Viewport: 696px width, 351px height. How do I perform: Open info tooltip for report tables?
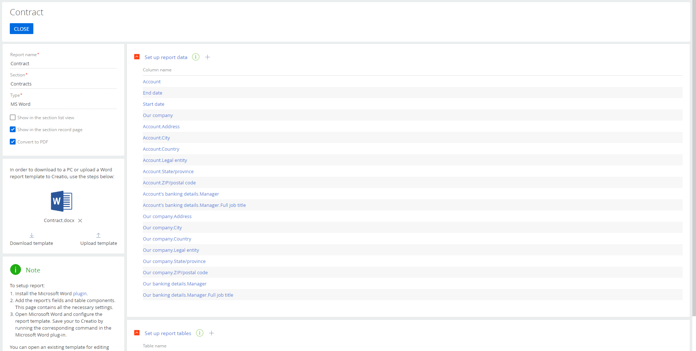200,333
